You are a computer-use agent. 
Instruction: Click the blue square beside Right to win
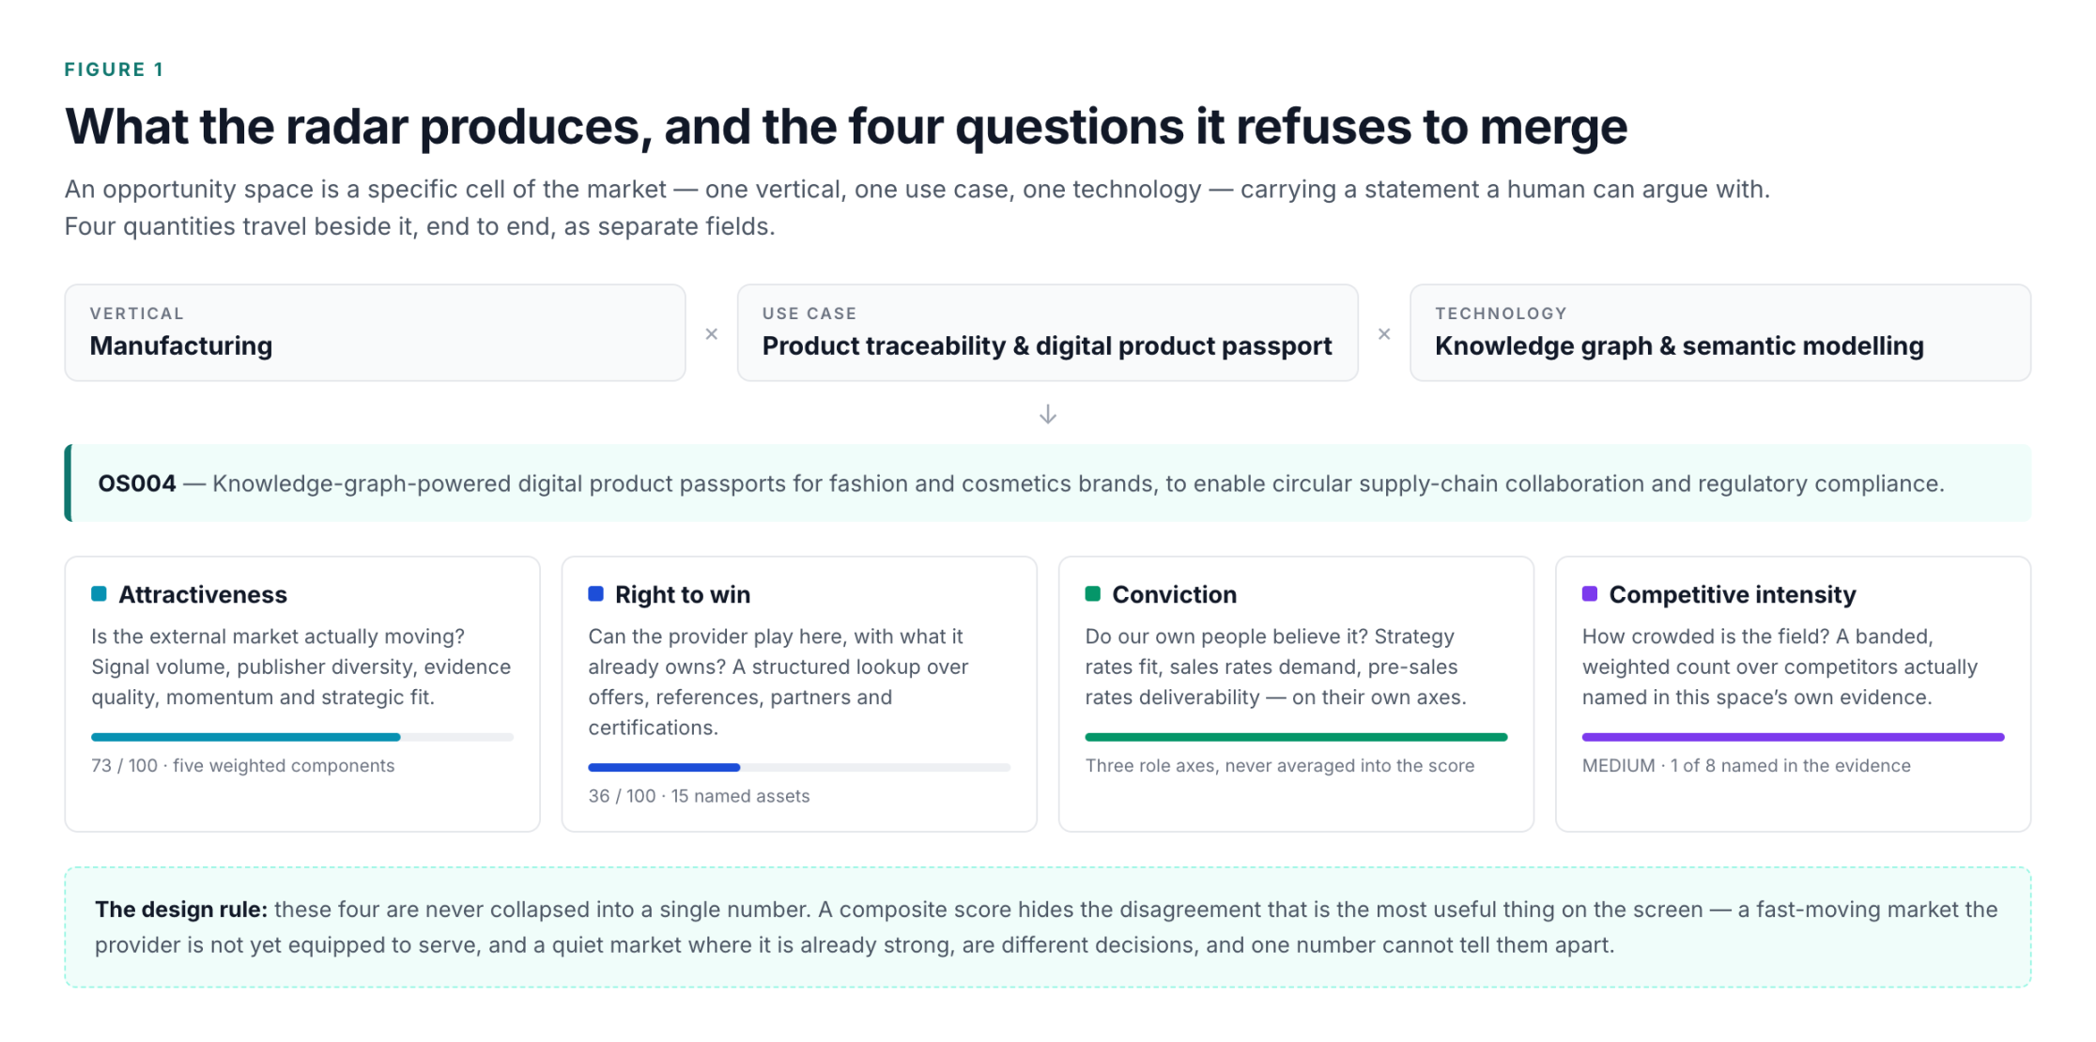click(x=595, y=593)
